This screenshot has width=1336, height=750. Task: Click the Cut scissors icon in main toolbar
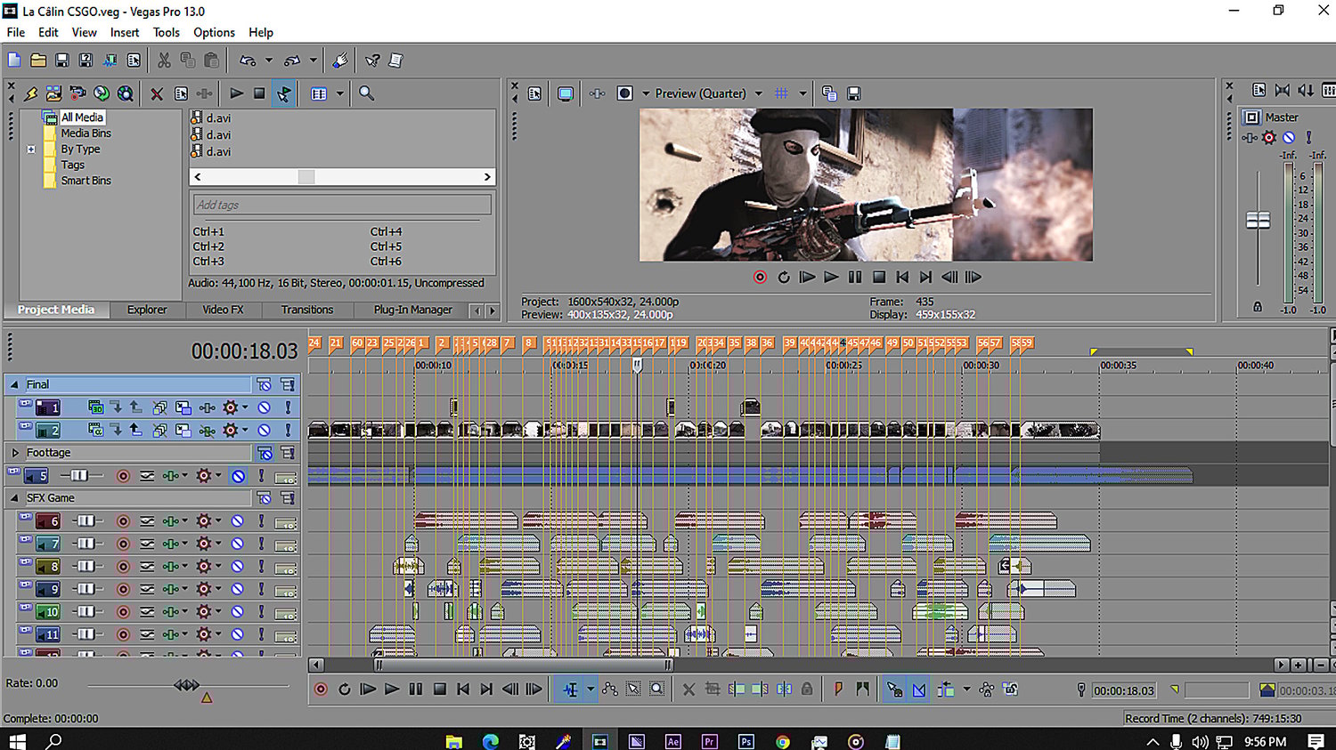[x=164, y=60]
